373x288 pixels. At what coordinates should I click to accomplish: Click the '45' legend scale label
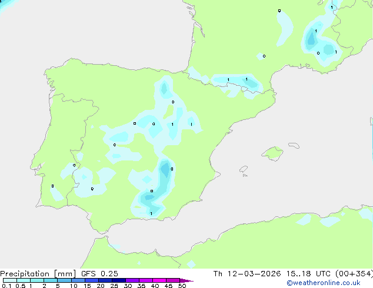pos(168,286)
